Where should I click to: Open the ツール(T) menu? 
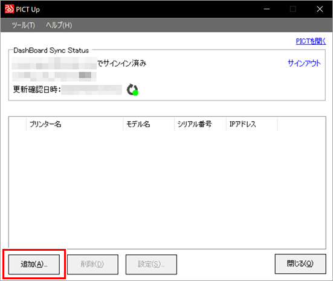click(24, 25)
